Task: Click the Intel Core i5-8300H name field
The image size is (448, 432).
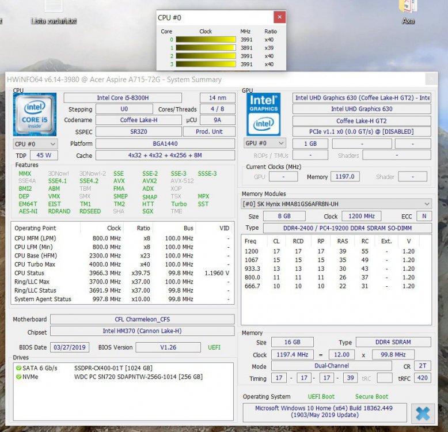Action: click(122, 98)
